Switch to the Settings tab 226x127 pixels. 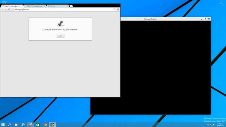(58, 6)
